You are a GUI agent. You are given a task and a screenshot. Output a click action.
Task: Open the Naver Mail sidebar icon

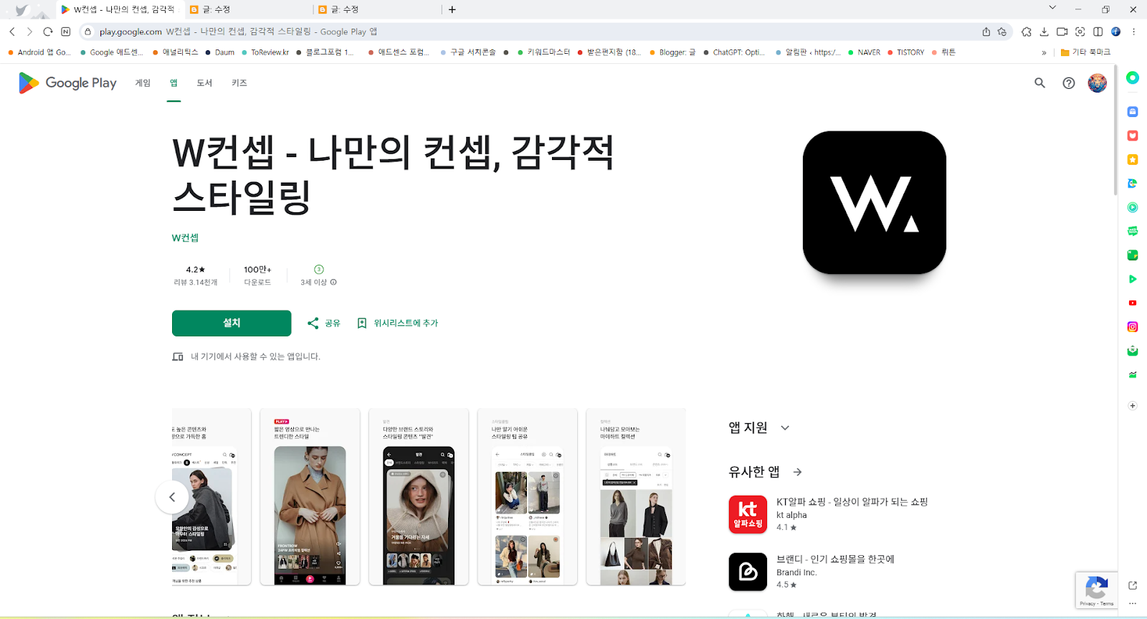(1133, 351)
